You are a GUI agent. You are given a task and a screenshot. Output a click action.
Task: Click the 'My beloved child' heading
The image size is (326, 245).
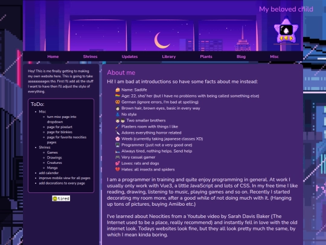(x=286, y=9)
